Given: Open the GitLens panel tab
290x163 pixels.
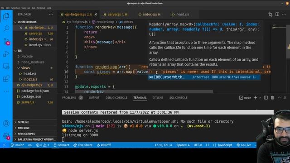Looking at the screenshot, I should [158, 98].
